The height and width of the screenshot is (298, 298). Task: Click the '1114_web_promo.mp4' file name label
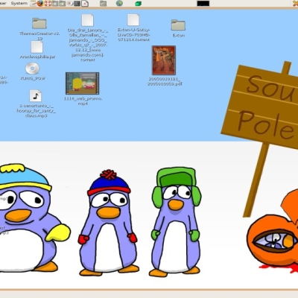click(83, 101)
